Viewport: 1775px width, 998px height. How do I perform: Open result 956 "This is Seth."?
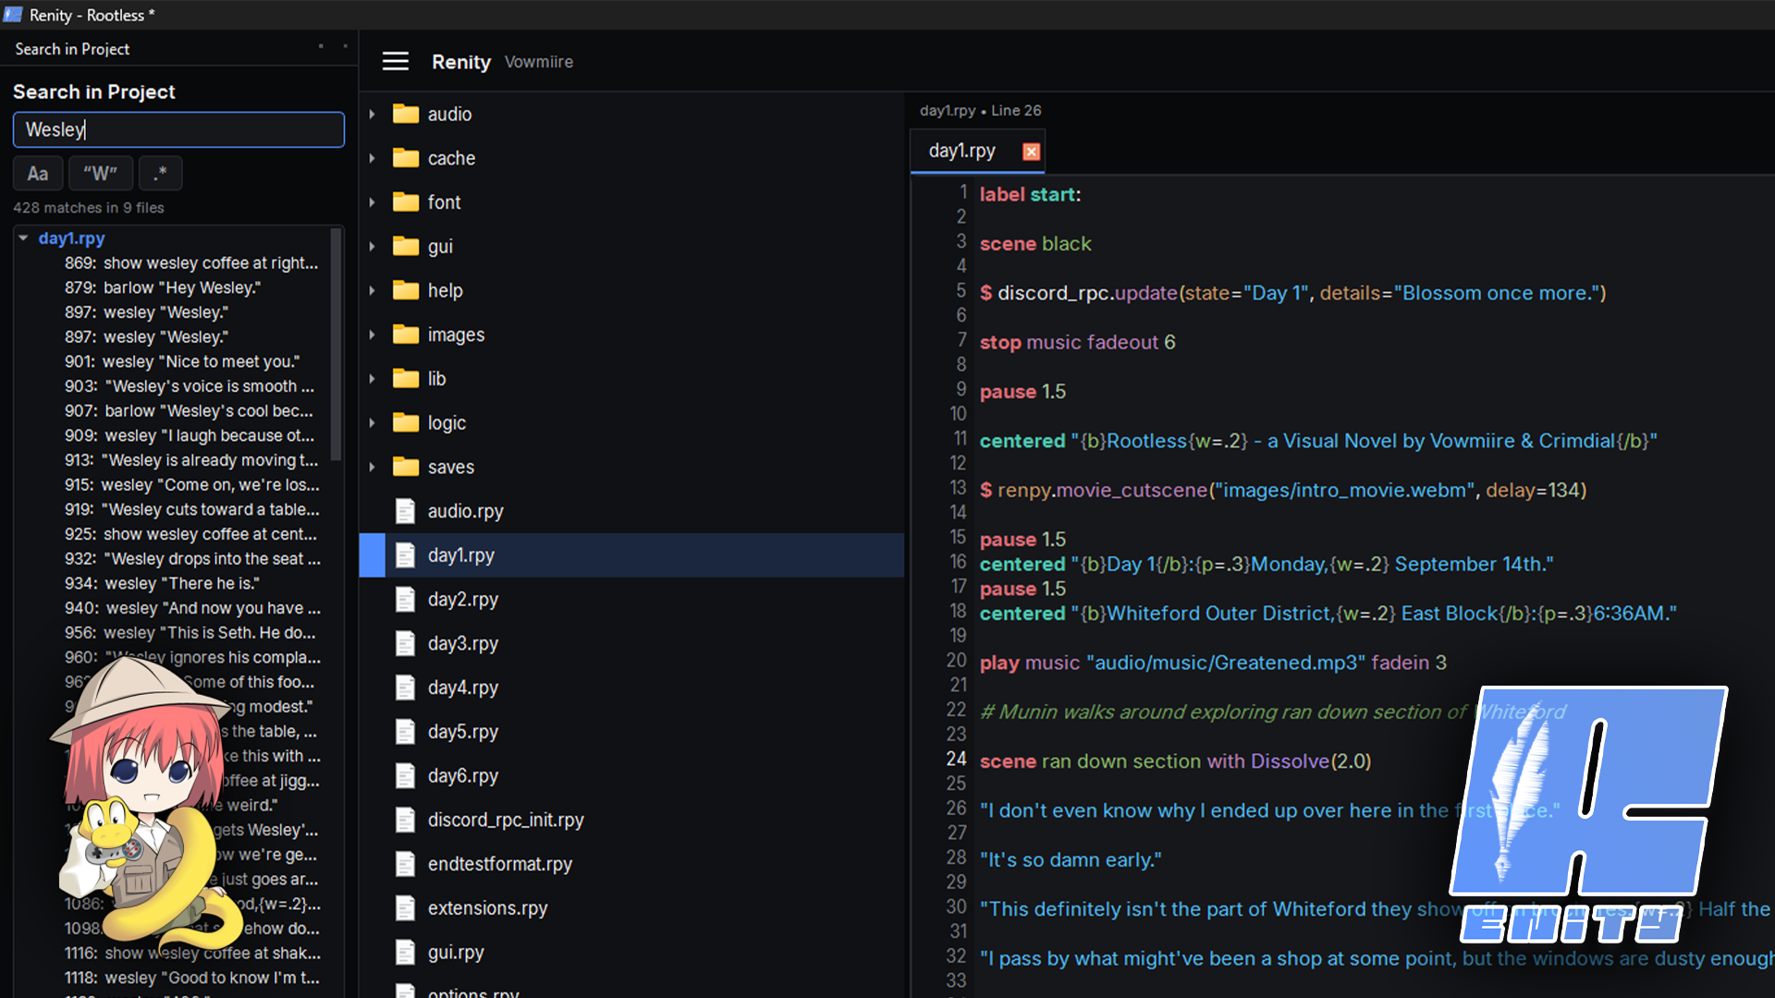tap(190, 632)
